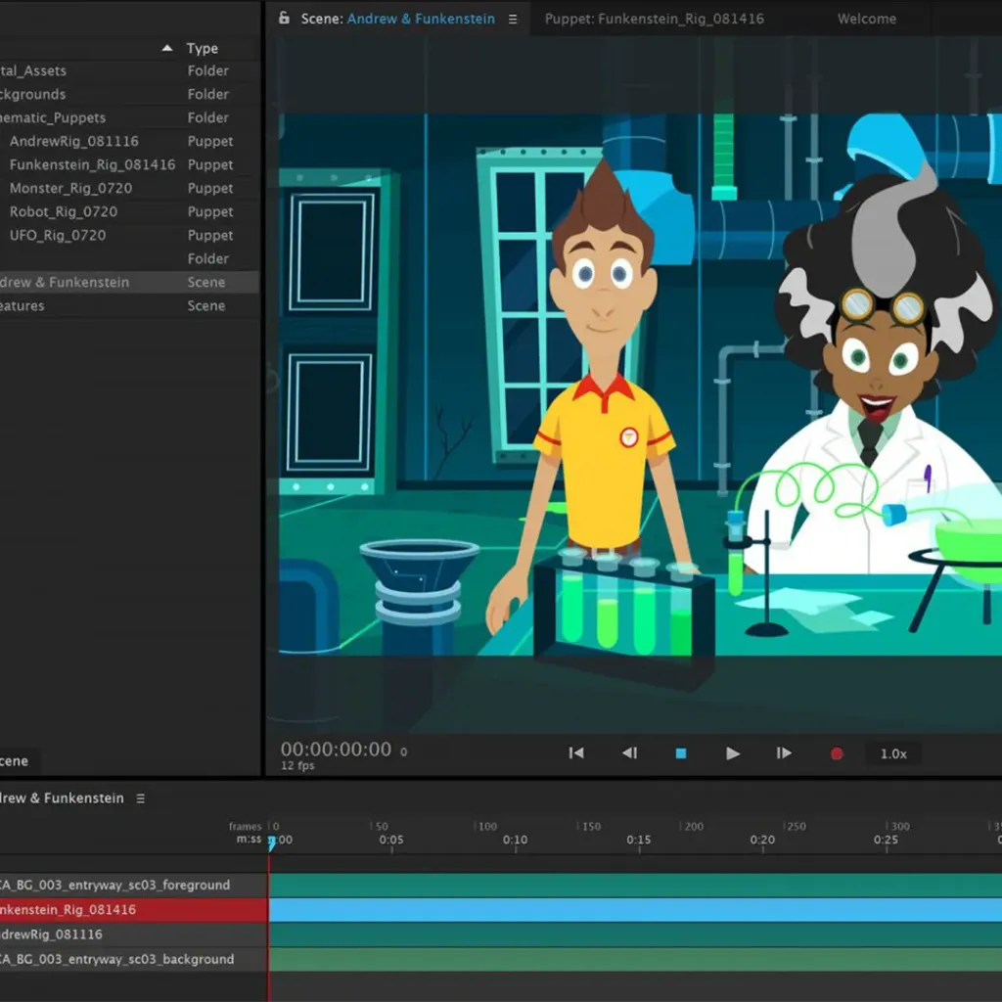The height and width of the screenshot is (1002, 1002).
Task: Step back one frame
Action: tap(629, 753)
